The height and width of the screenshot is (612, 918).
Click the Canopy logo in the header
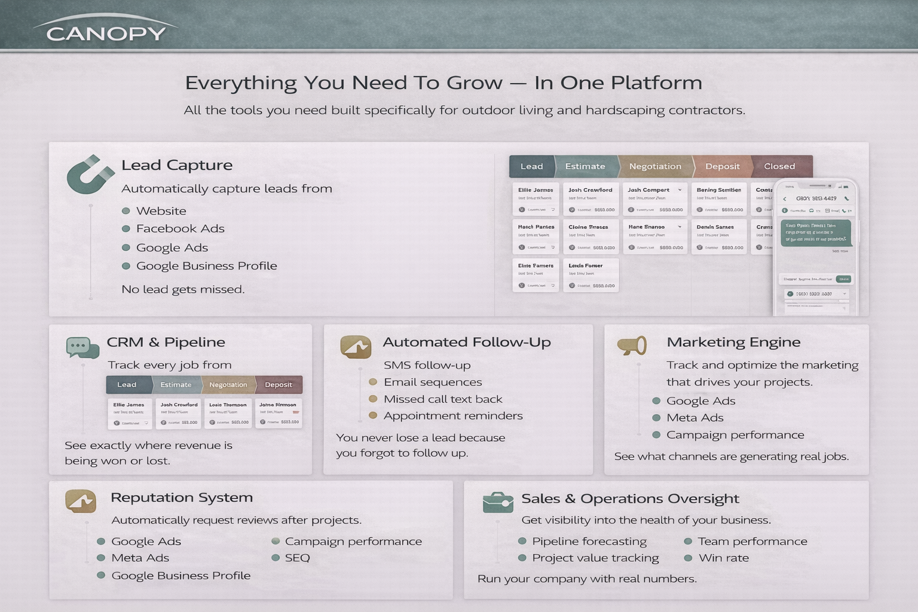106,30
